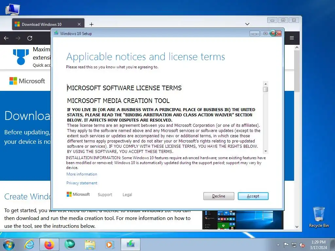Reload the page in the browser

[x=30, y=38]
